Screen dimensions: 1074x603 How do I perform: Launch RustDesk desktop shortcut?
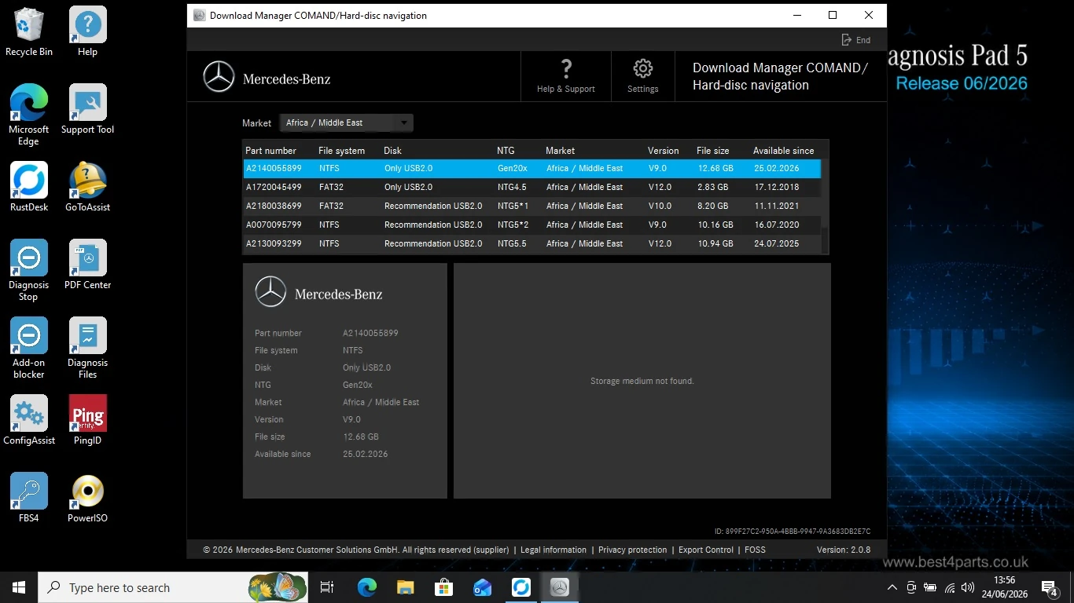pyautogui.click(x=29, y=187)
